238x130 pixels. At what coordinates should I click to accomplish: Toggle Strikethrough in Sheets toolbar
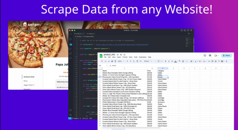click(x=172, y=61)
